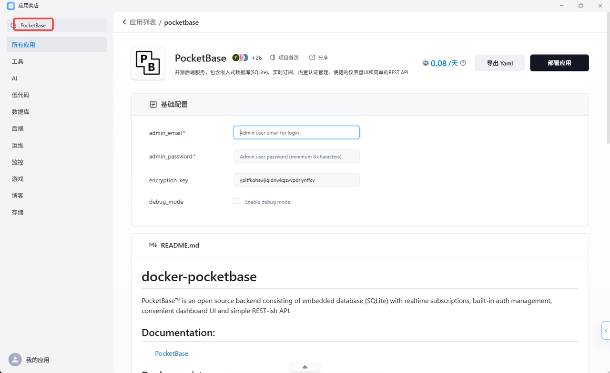Screen dimensions: 610x373
Task: Click the encryption_key input field
Action: pos(296,180)
